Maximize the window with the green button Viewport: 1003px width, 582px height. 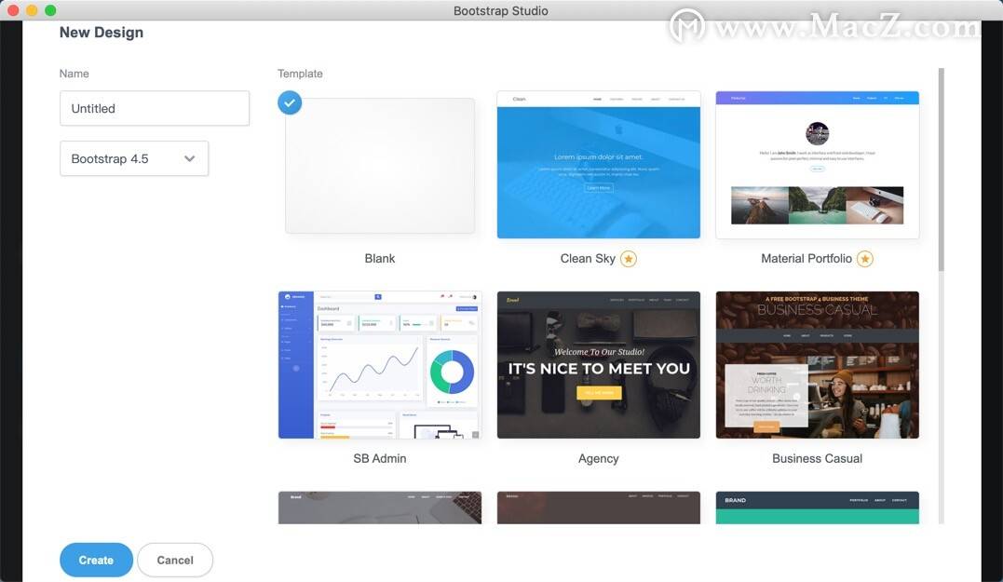coord(50,10)
